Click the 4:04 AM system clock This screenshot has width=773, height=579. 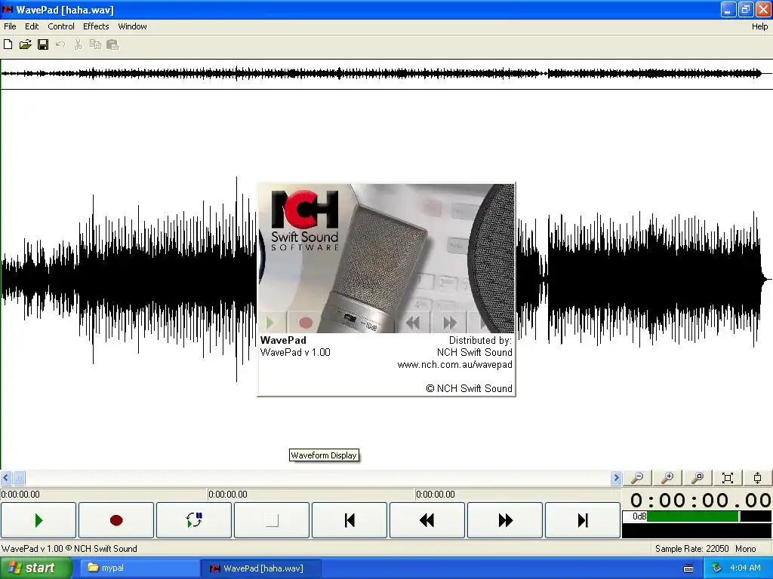point(745,568)
